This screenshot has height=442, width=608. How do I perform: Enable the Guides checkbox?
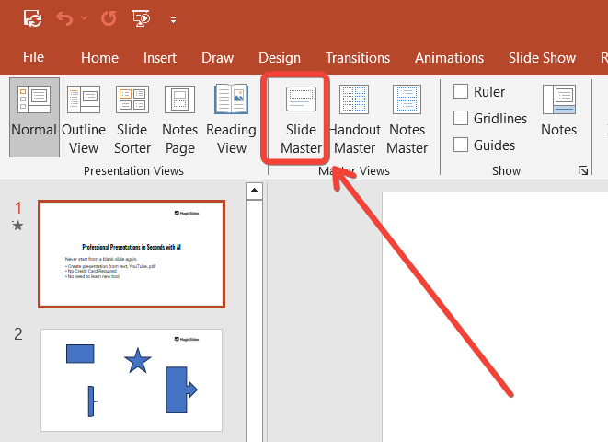pyautogui.click(x=462, y=145)
